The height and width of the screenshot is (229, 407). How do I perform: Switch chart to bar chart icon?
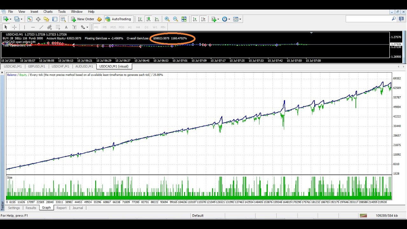[140, 19]
